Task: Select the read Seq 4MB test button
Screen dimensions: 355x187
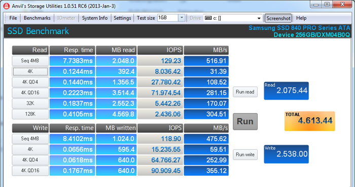Action: point(30,61)
